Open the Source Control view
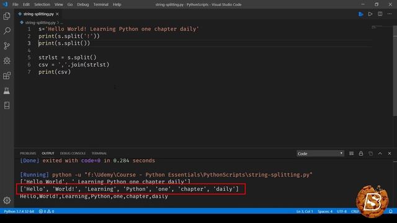 pos(7,46)
